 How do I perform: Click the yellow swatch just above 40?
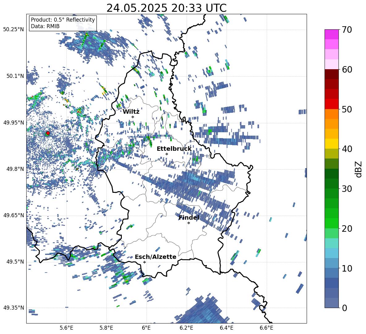(x=331, y=143)
